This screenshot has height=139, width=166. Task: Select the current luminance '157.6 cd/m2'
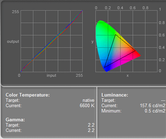click(153, 105)
